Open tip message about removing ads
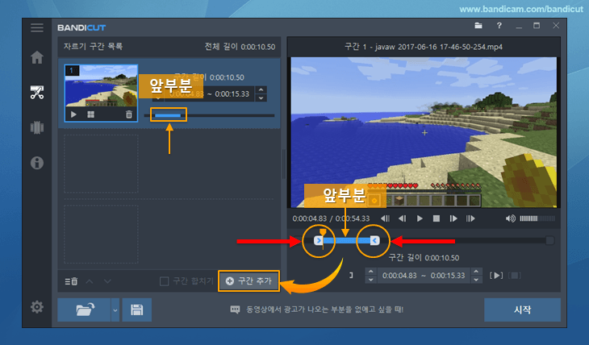 point(316,310)
